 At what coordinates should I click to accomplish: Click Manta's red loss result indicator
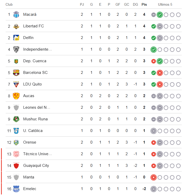154,177
